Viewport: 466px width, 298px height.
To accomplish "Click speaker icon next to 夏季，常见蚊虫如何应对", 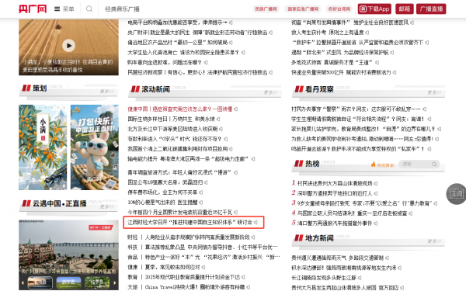I will 203,267.
